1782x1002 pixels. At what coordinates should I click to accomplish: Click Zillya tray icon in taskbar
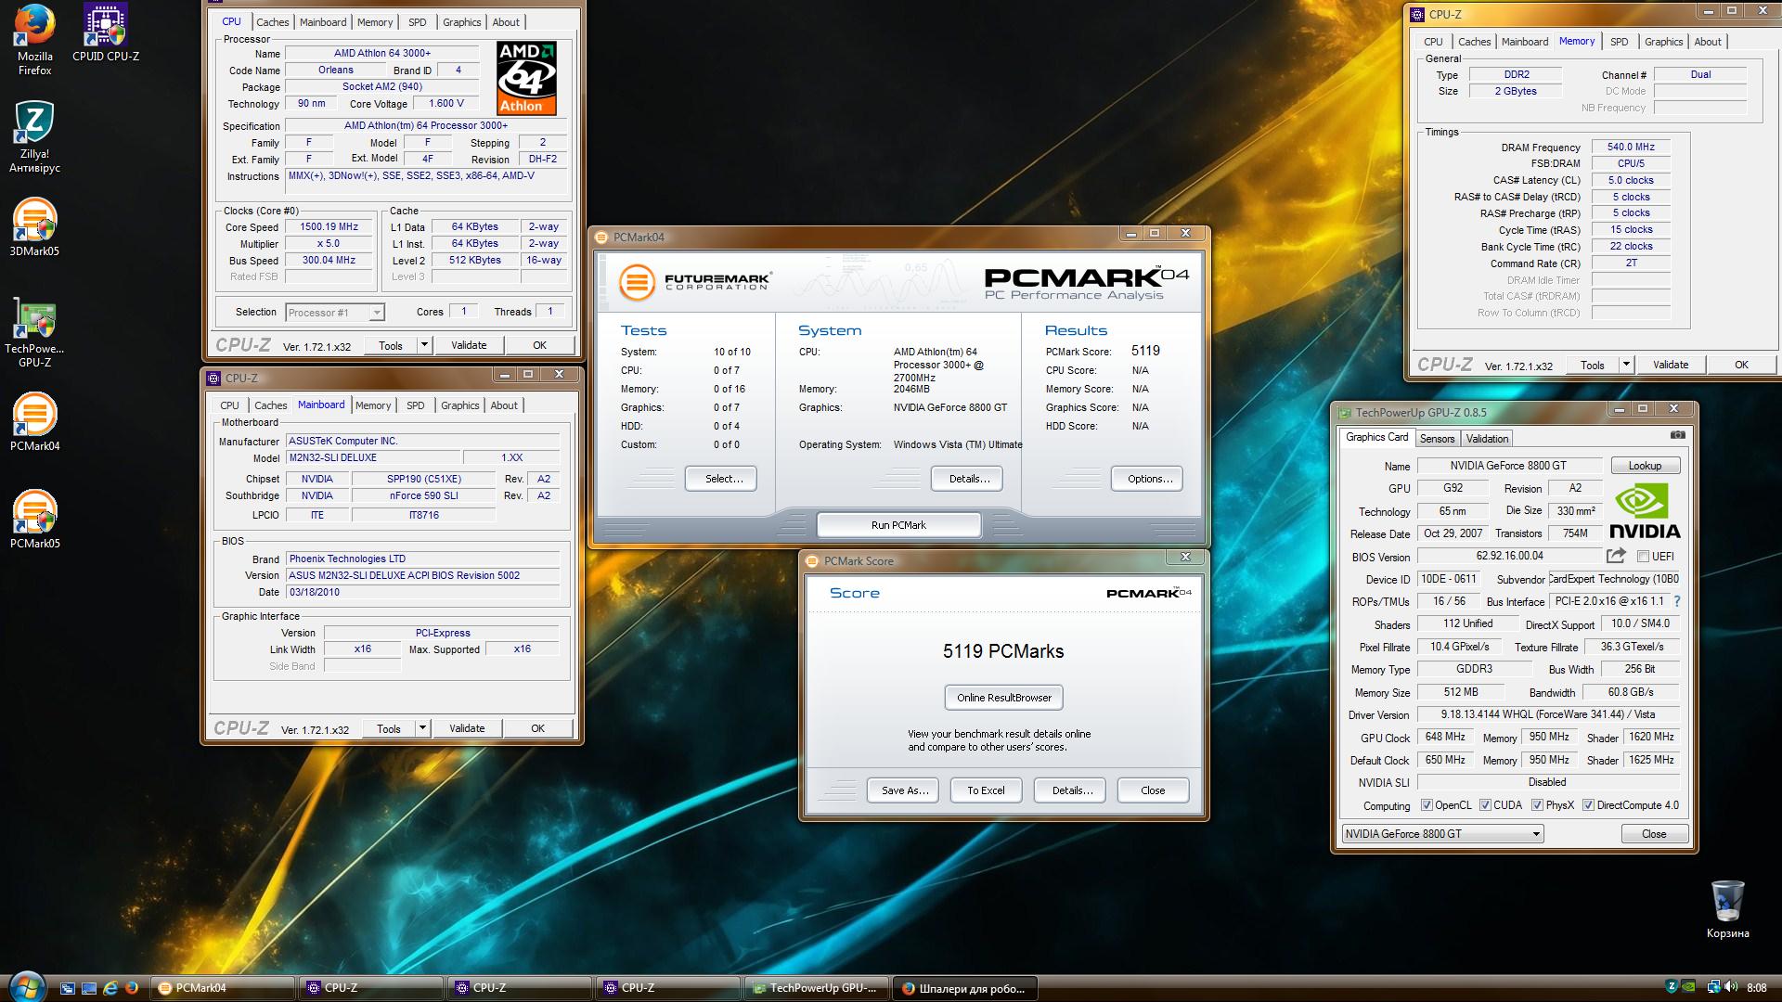[1672, 987]
